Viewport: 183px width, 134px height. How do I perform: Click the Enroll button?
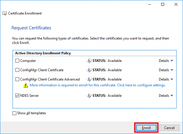146,128
